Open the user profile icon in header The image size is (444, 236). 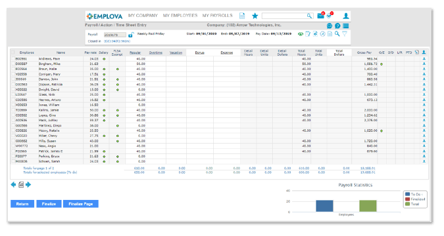coord(346,16)
